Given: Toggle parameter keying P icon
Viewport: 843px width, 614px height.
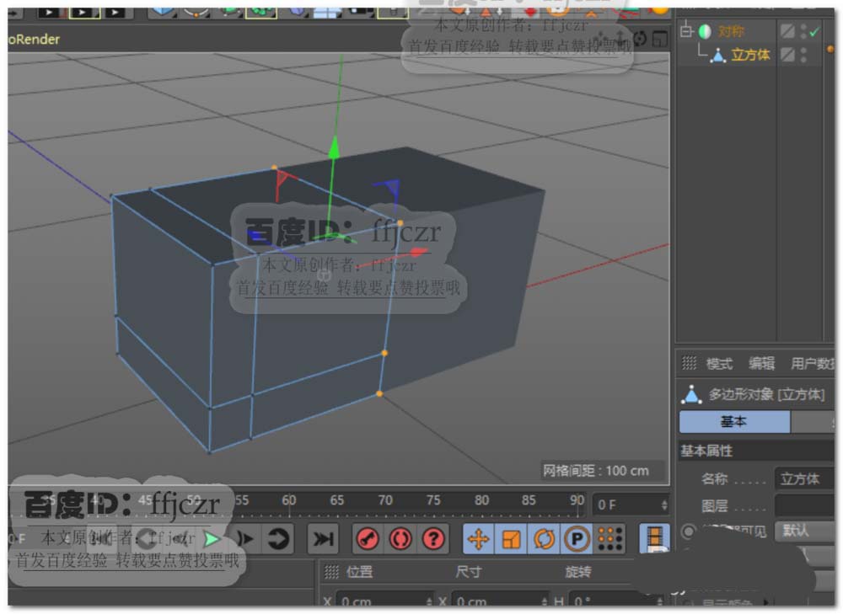Looking at the screenshot, I should [577, 539].
